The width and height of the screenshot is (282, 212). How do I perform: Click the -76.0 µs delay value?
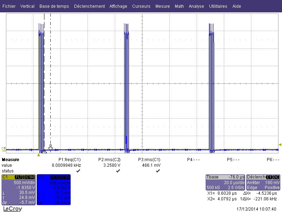[237, 177]
